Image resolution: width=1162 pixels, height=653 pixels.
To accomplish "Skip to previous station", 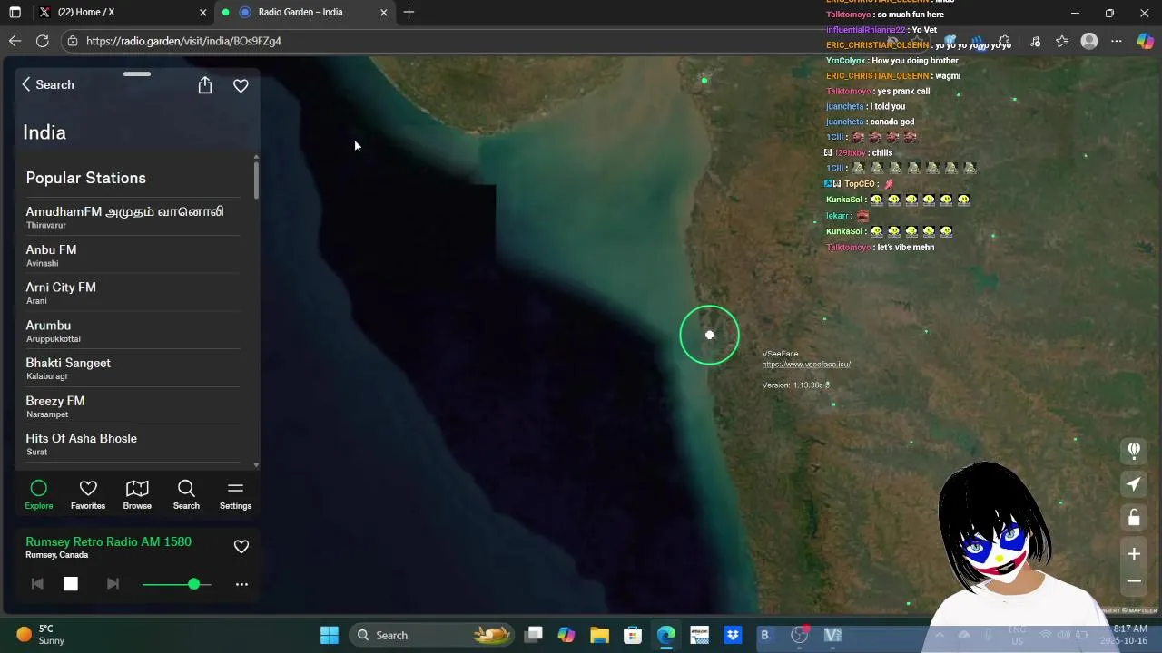I will tap(37, 584).
